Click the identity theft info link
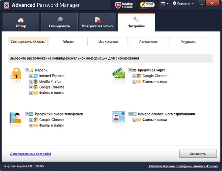Image resolution: width=222 pixels, height=171 pixels. pos(184,166)
